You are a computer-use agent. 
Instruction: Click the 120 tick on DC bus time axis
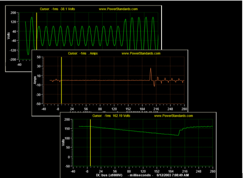pos(143,171)
